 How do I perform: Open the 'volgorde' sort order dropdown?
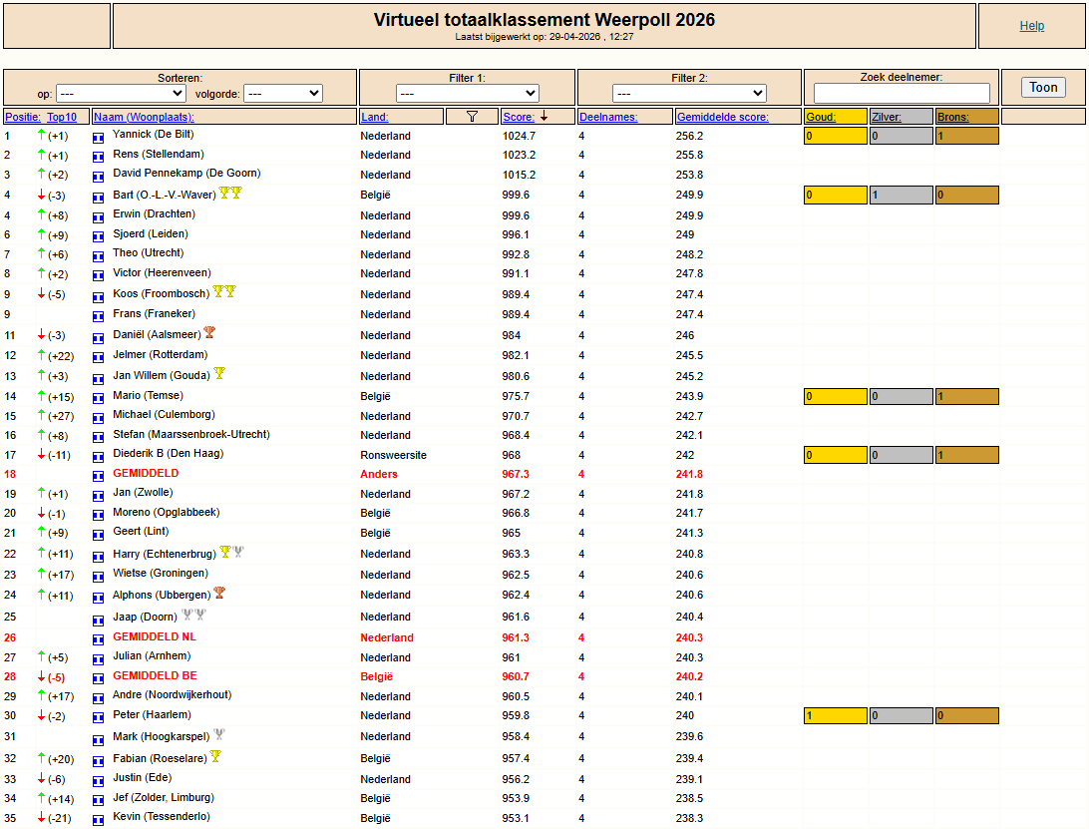point(282,93)
